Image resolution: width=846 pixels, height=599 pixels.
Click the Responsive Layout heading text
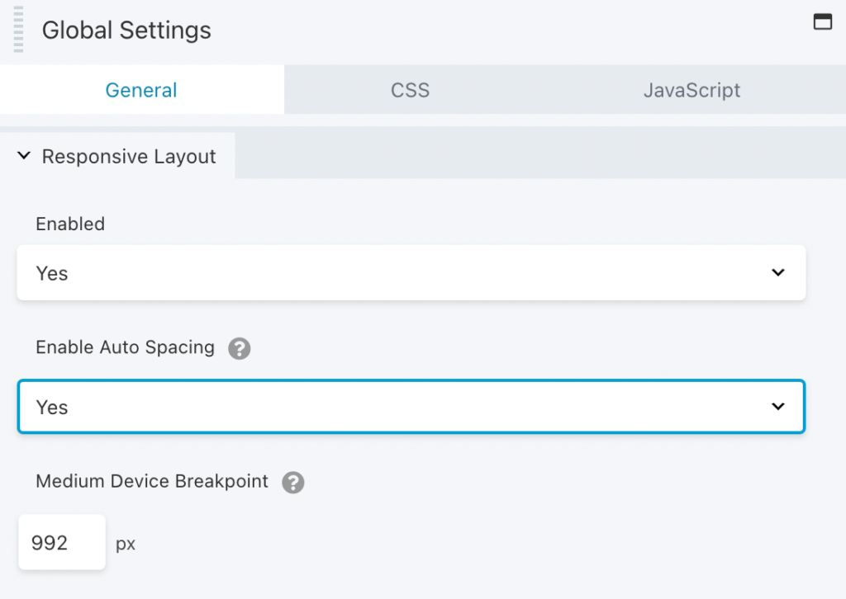click(x=129, y=156)
